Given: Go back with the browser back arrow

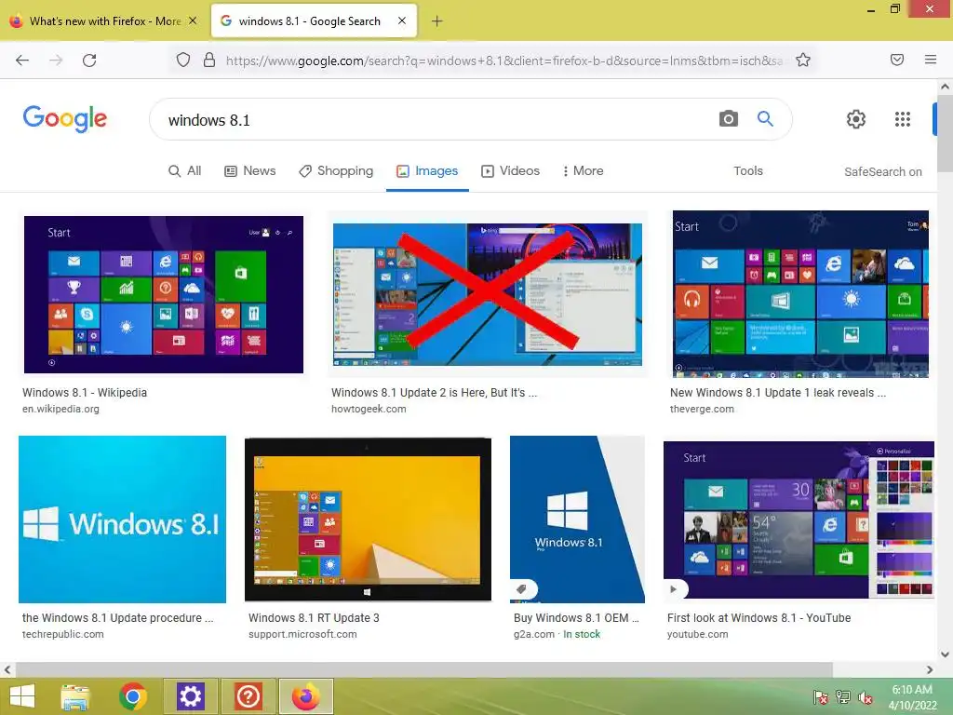Looking at the screenshot, I should tap(22, 61).
